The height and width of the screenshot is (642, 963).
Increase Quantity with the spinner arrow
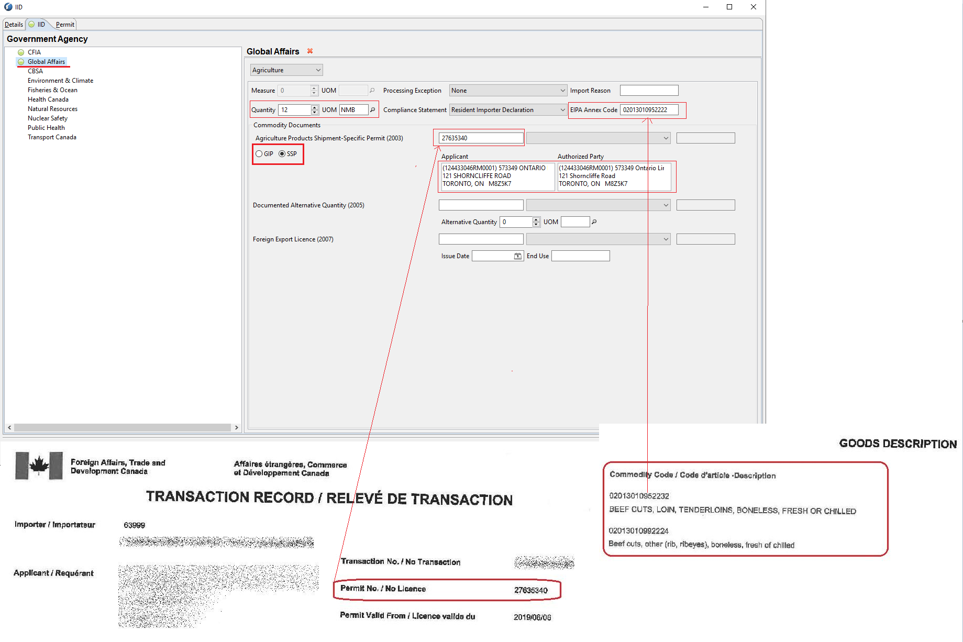click(315, 107)
